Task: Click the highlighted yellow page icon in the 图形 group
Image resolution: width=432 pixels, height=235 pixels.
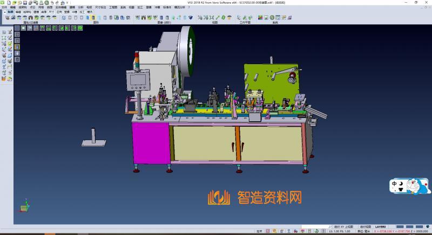Action: (93, 18)
